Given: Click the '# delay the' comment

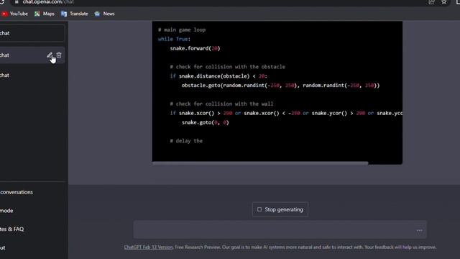Looking at the screenshot, I should (x=186, y=141).
